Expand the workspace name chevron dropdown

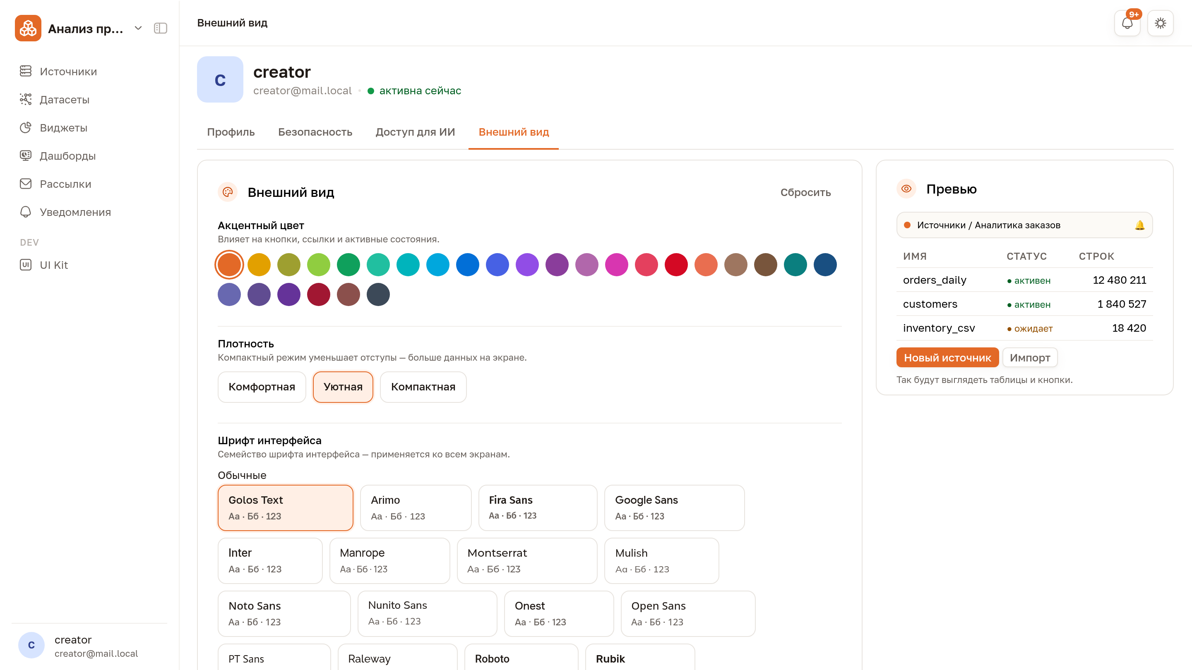(138, 28)
